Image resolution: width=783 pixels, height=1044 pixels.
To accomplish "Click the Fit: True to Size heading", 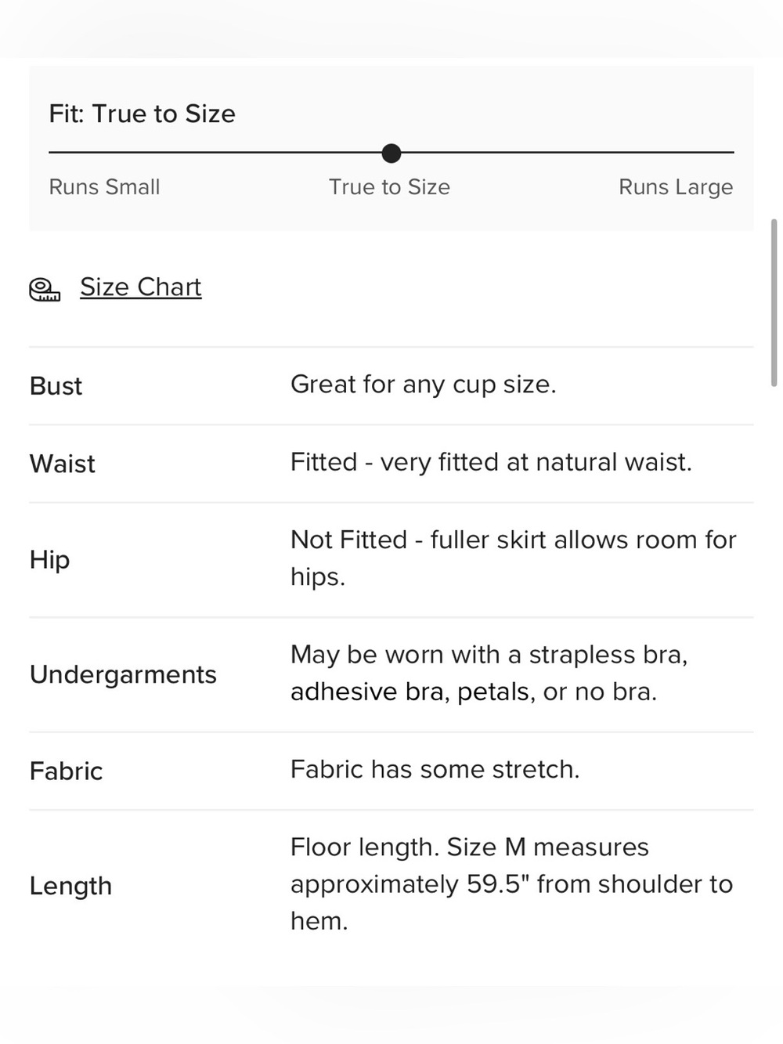I will pyautogui.click(x=142, y=114).
